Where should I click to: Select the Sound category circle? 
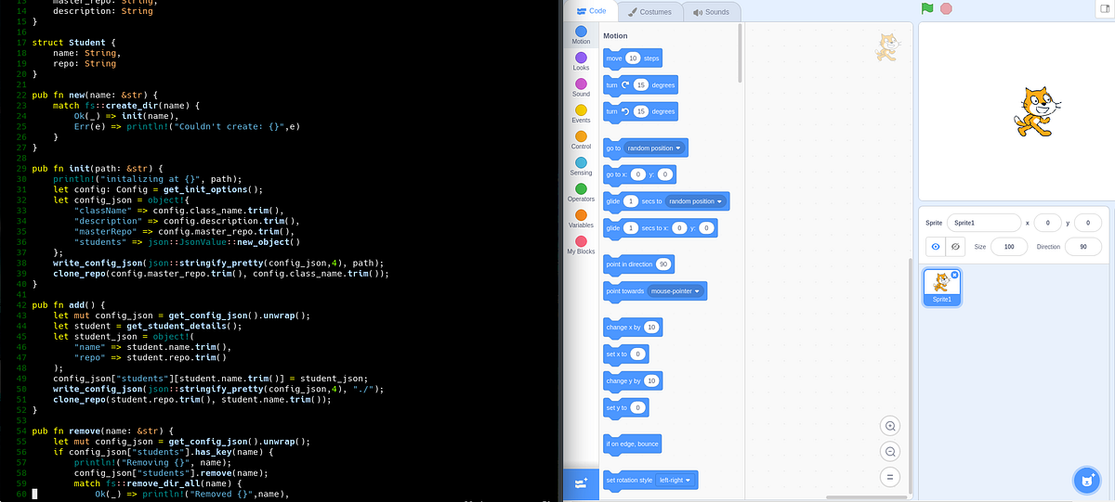[581, 84]
